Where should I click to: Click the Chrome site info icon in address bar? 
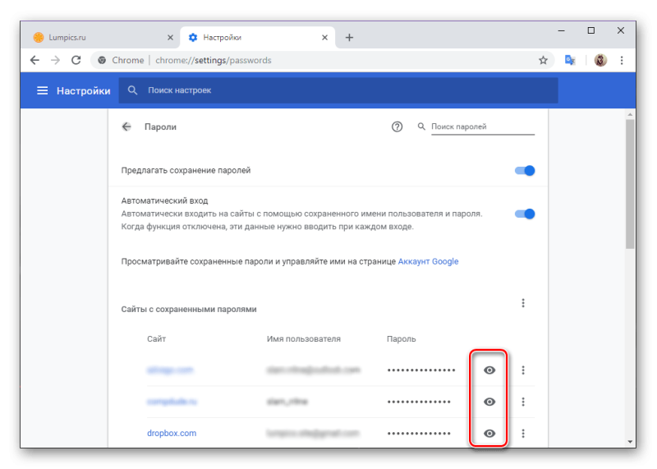[x=102, y=60]
